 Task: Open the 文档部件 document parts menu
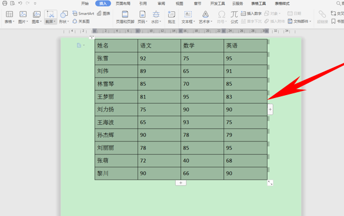[x=299, y=21]
